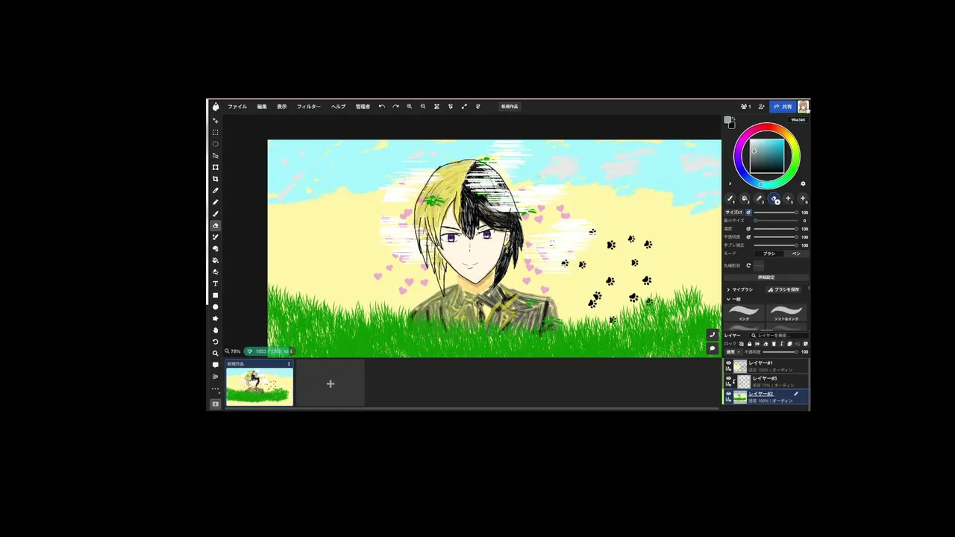Select the paint bucket fill tool

click(x=216, y=260)
